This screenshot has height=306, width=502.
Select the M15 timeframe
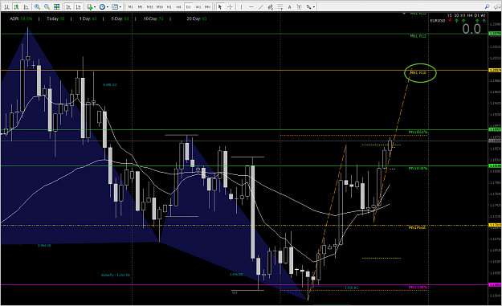tap(150, 6)
